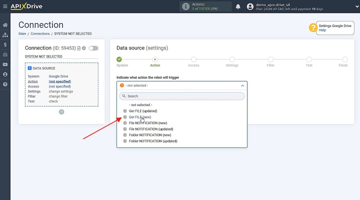Click the Google Drive system link
The width and height of the screenshot is (360, 200).
coord(58,76)
